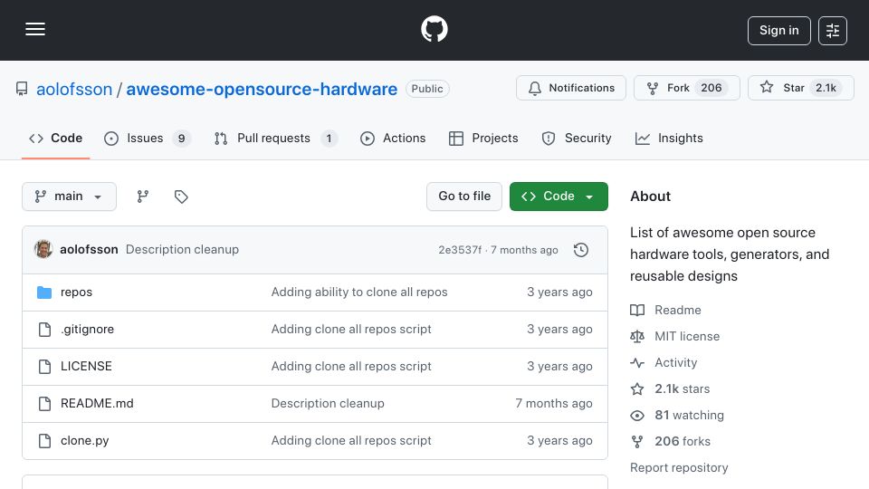Viewport: 869px width, 489px height.
Task: Click '3 years ago' in repos row
Action: [x=559, y=292]
